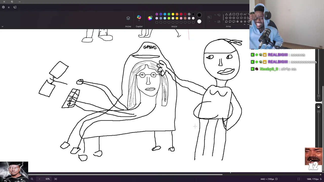Select the four-point star shape
The image size is (324, 182).
[x=245, y=21]
